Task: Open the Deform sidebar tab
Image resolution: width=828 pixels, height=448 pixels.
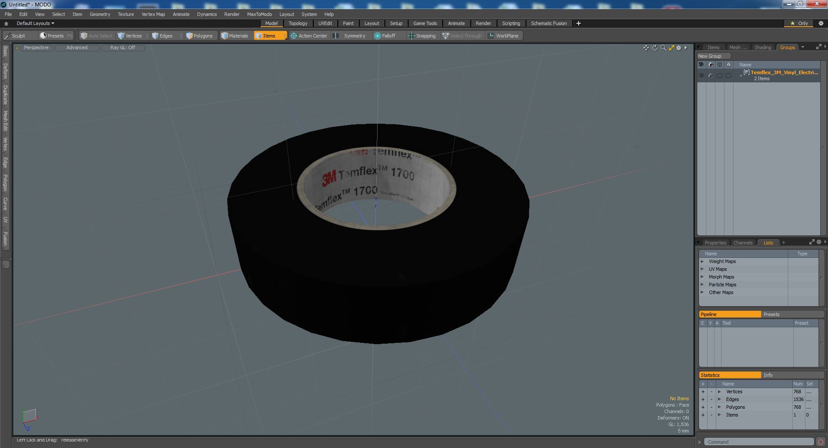Action: point(5,71)
